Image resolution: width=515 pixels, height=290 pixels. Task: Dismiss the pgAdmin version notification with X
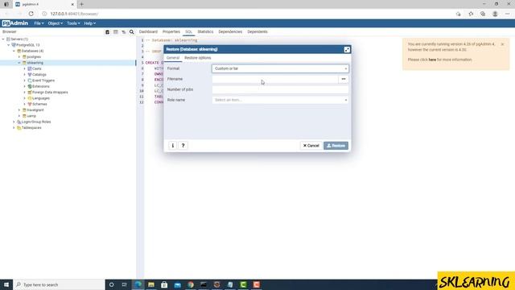[x=502, y=44]
